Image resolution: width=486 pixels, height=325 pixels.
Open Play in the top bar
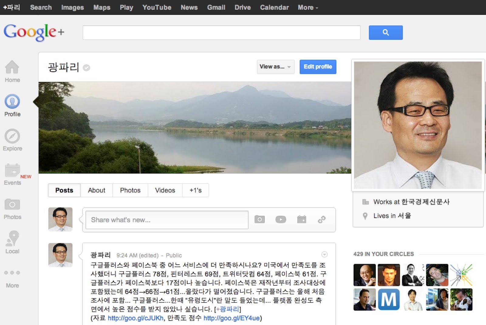tap(126, 7)
